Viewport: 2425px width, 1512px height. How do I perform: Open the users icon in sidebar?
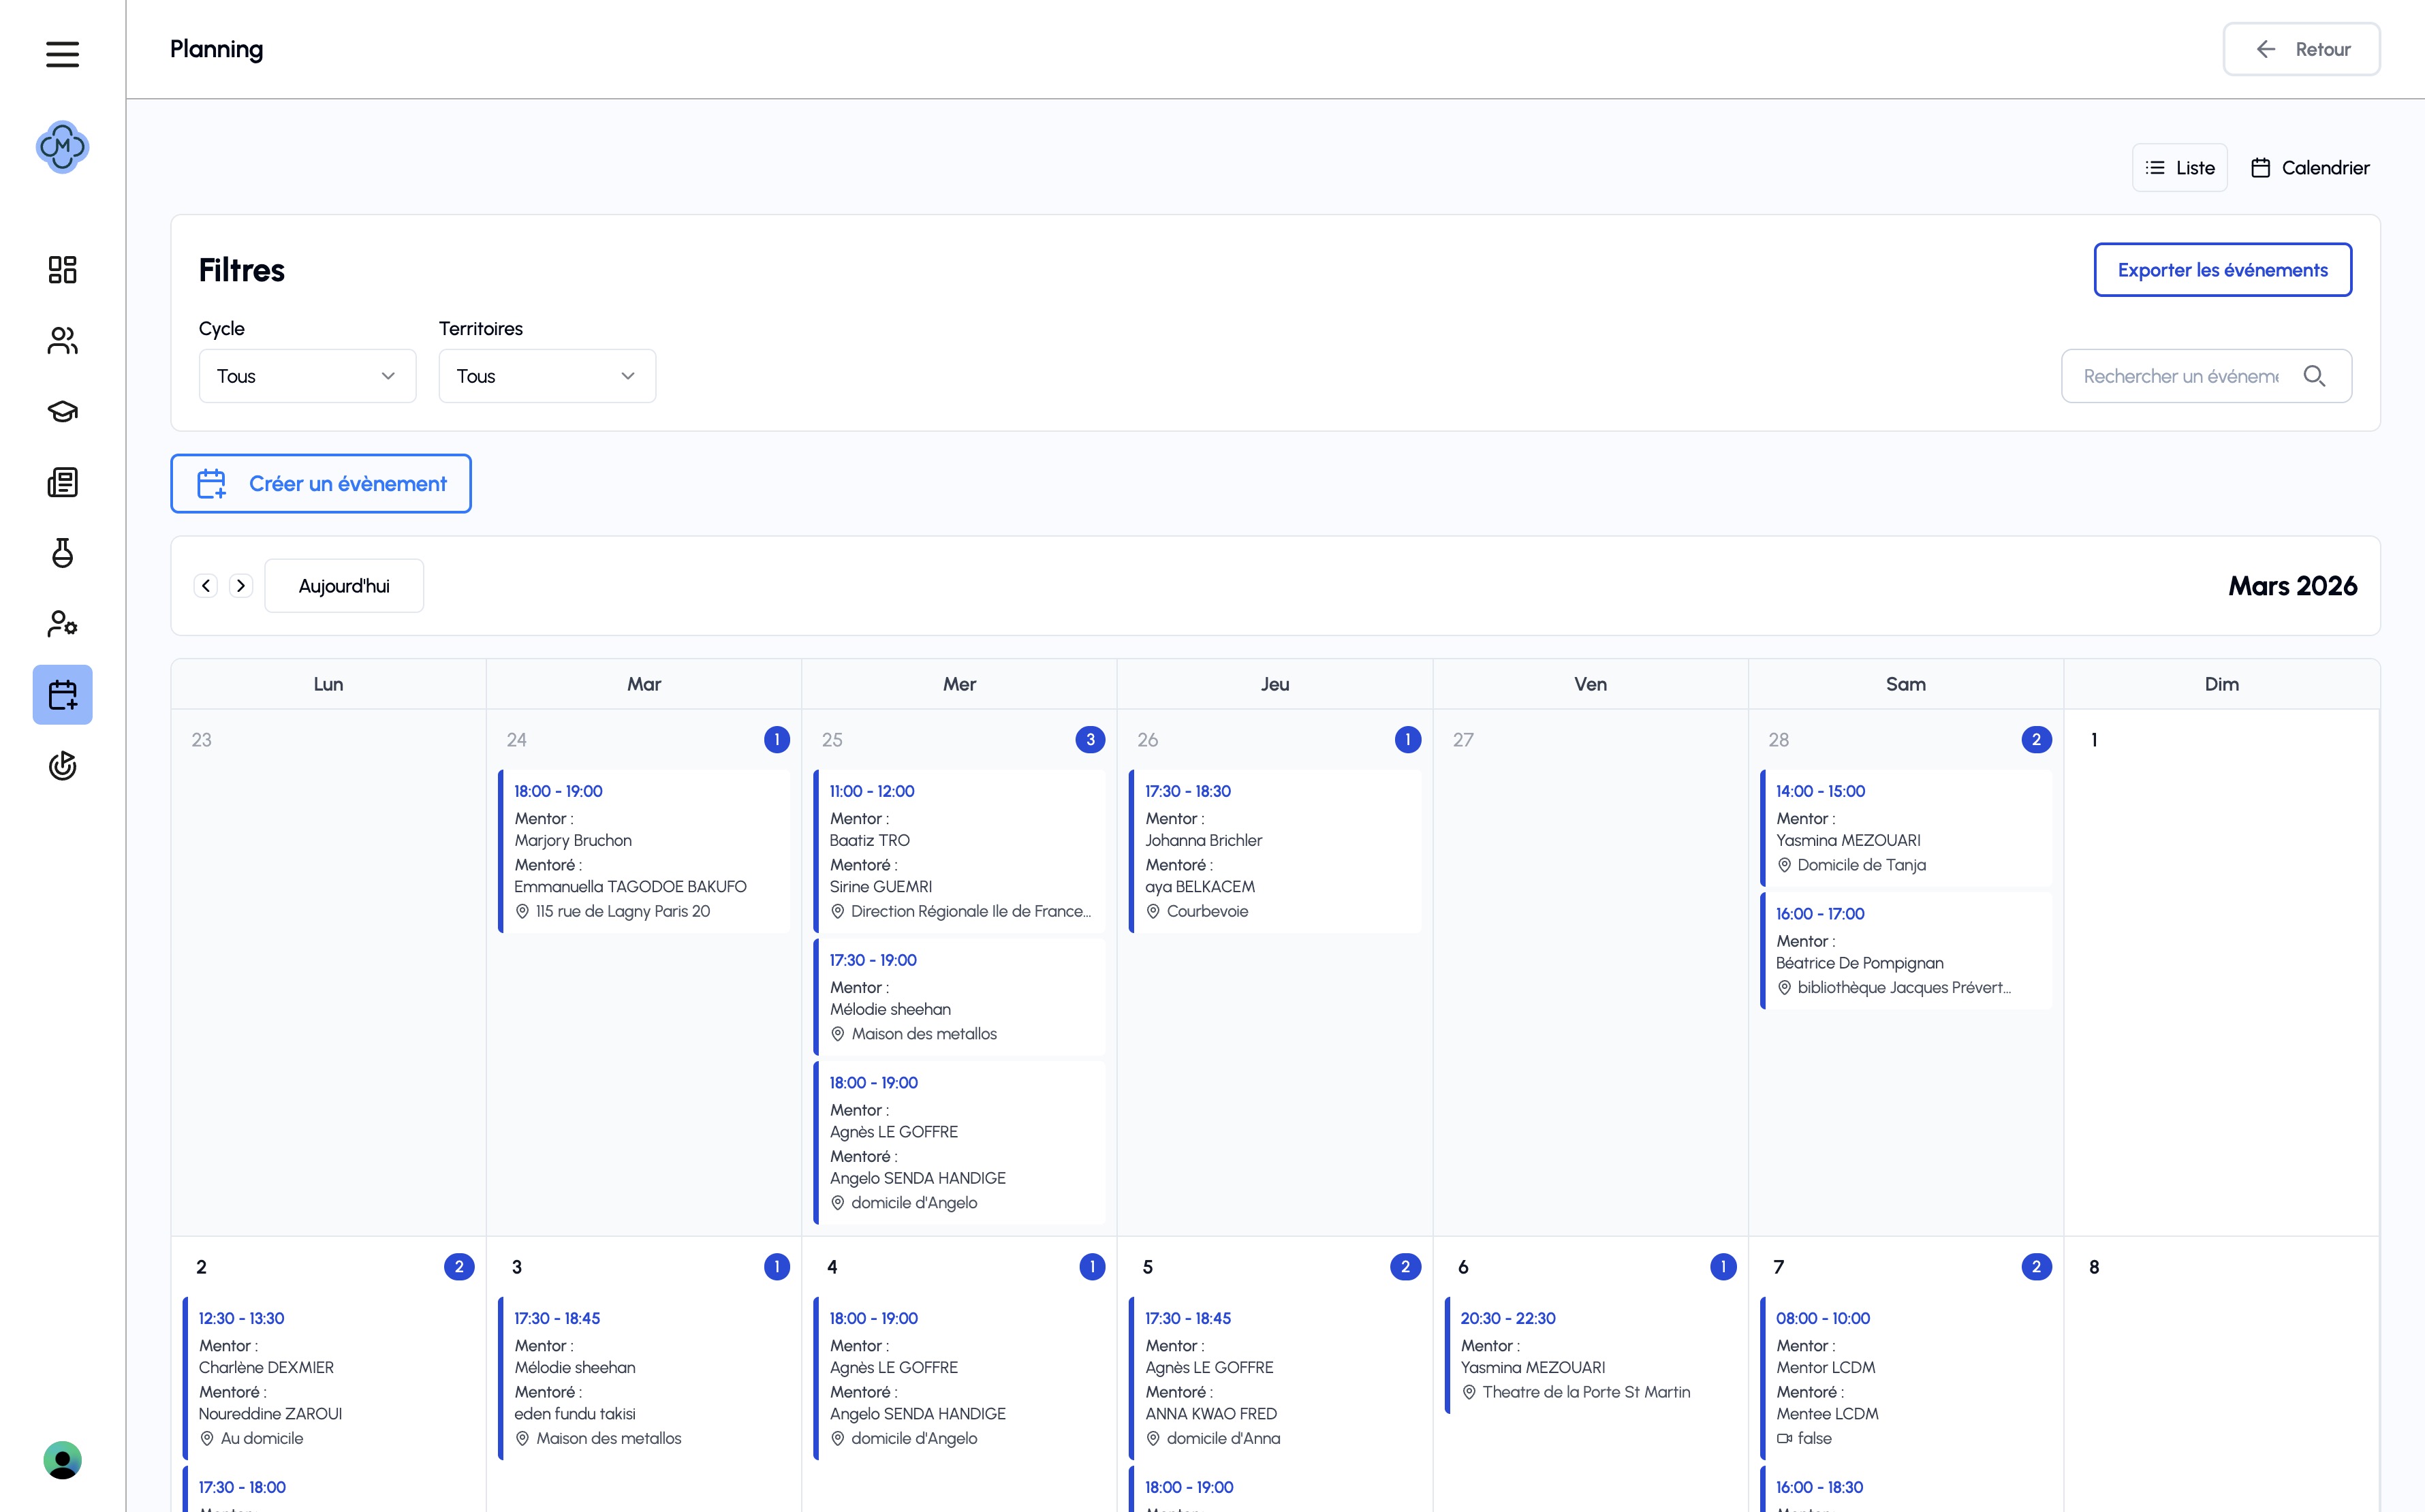pyautogui.click(x=62, y=341)
